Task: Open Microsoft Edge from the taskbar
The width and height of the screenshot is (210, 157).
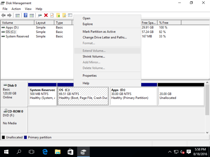Action: (45, 152)
